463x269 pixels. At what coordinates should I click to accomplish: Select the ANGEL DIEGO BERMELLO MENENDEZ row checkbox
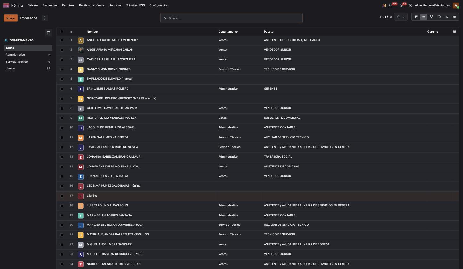pyautogui.click(x=62, y=40)
